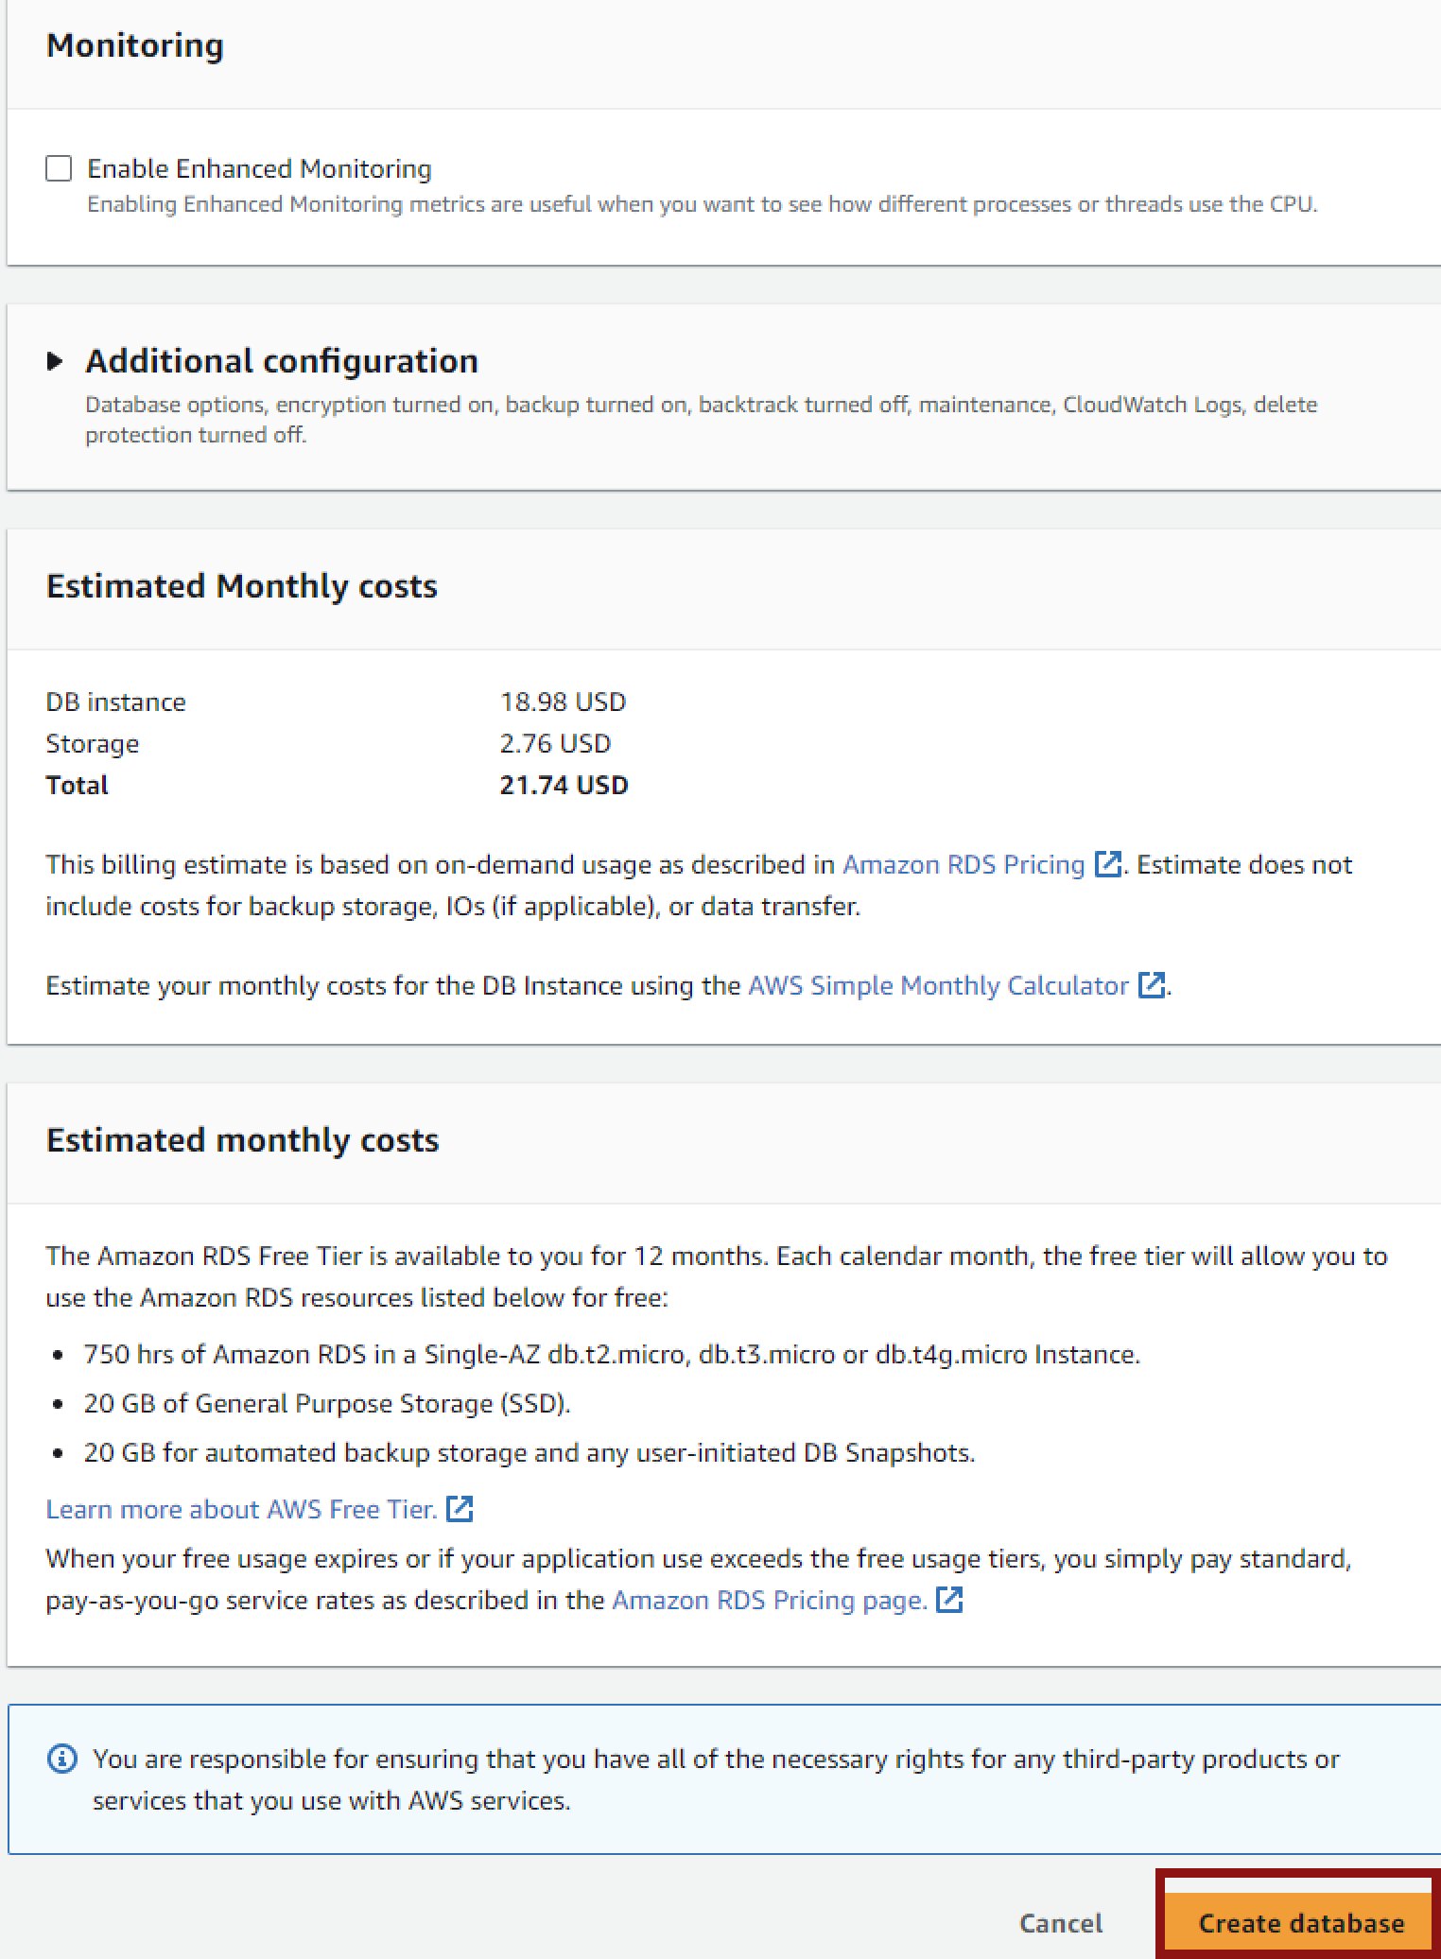
Task: Click the 20 GB automated backup storage bullet
Action: coord(530,1452)
